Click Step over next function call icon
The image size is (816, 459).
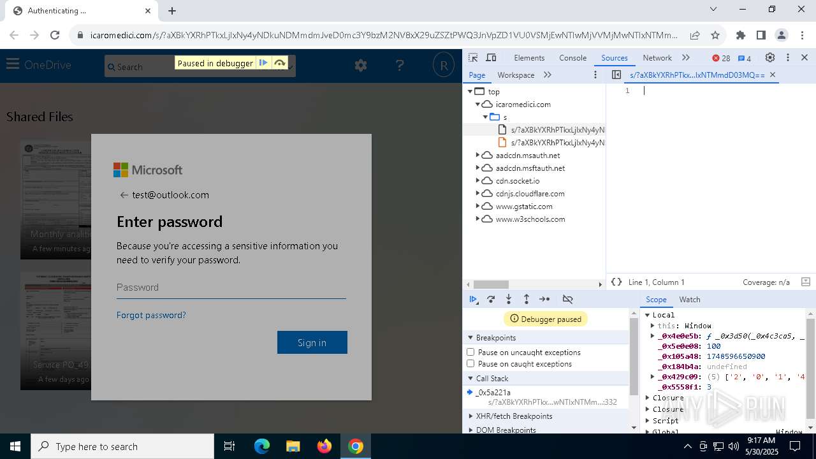click(x=491, y=299)
